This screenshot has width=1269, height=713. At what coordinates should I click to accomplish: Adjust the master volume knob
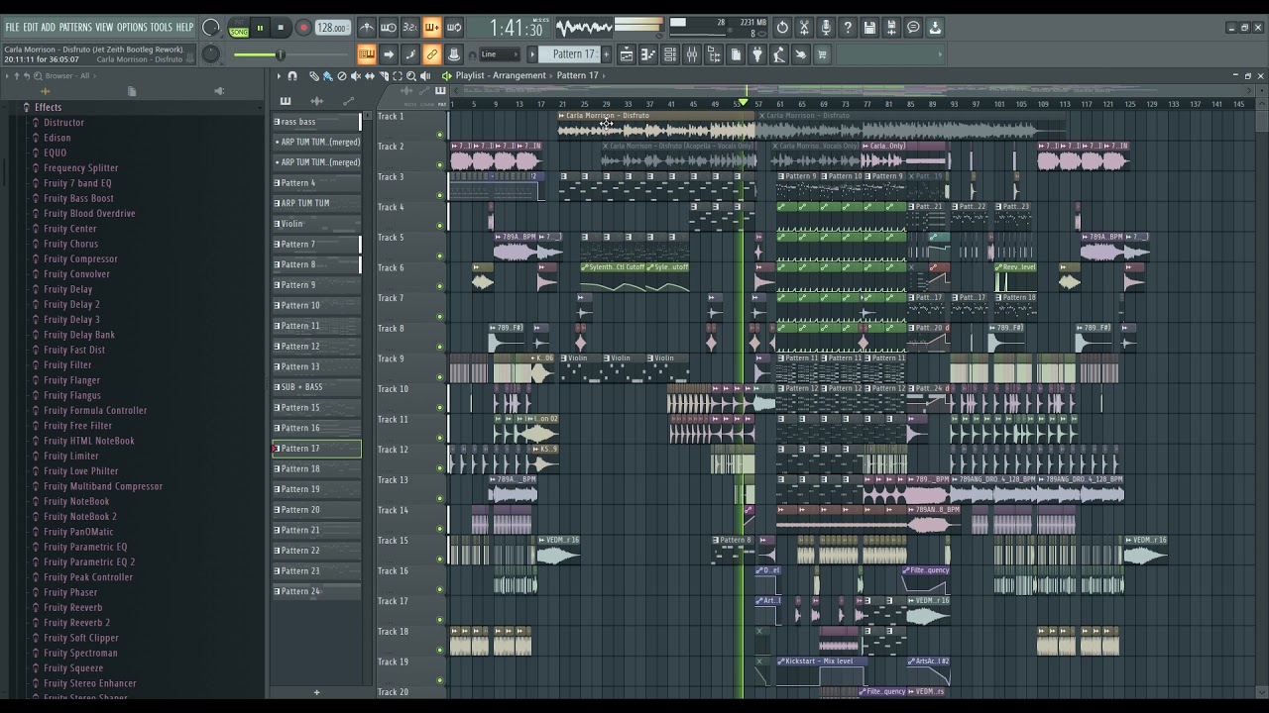pyautogui.click(x=209, y=27)
